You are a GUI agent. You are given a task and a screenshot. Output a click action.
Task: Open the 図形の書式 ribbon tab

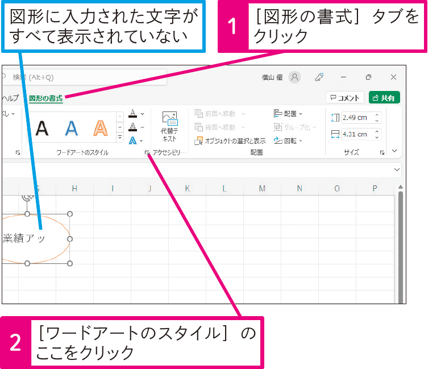pyautogui.click(x=45, y=98)
